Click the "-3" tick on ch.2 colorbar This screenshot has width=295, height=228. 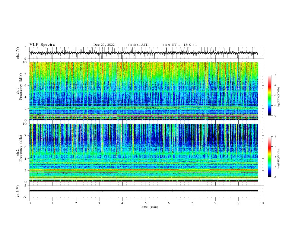click(275, 137)
